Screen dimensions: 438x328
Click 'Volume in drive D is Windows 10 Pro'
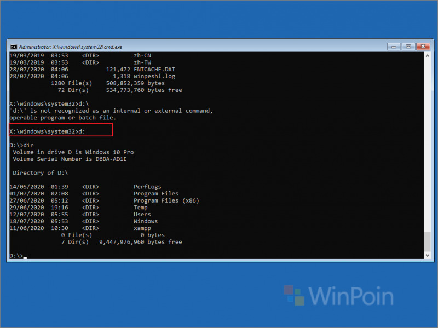pos(73,152)
